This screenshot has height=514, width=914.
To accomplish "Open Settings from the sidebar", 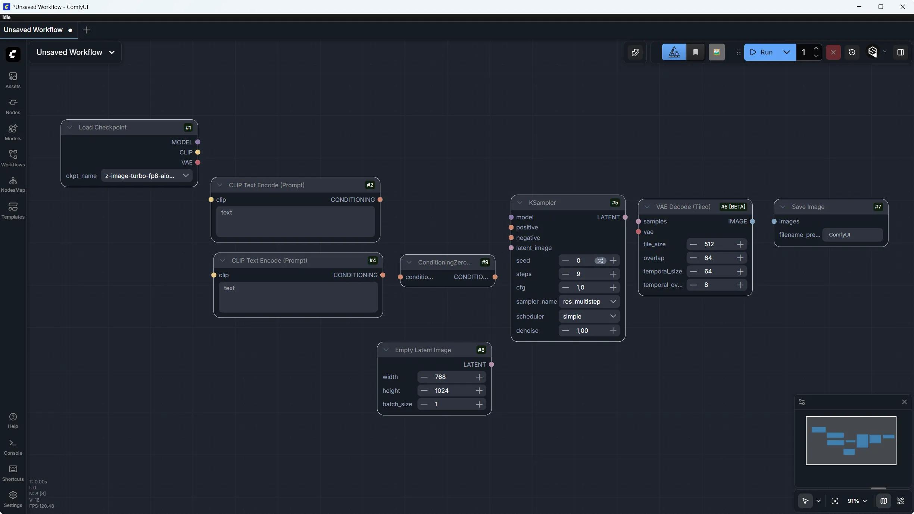I will tap(13, 499).
